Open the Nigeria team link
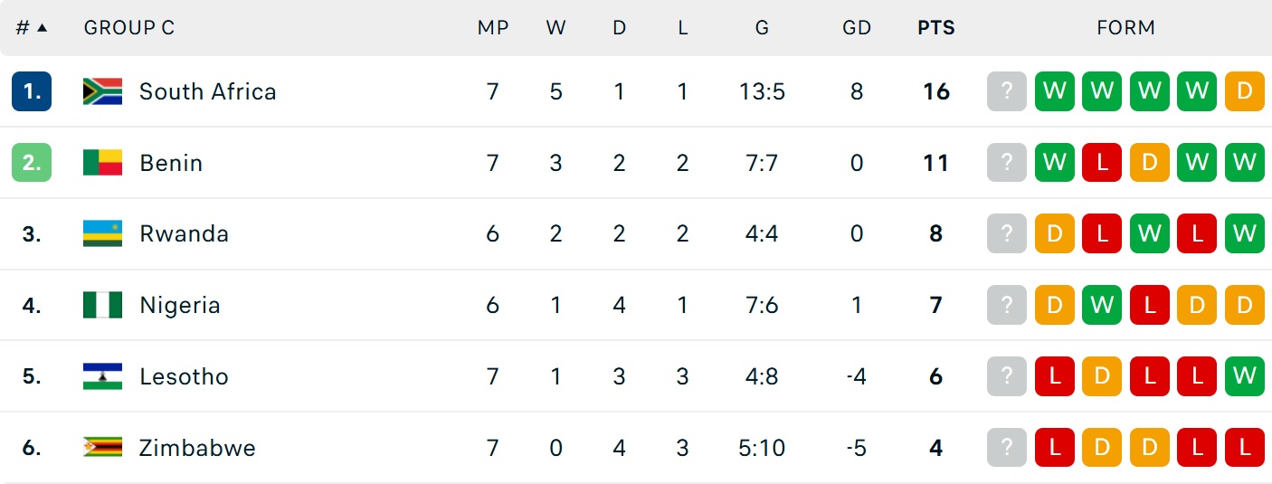This screenshot has height=484, width=1272. pyautogui.click(x=179, y=305)
